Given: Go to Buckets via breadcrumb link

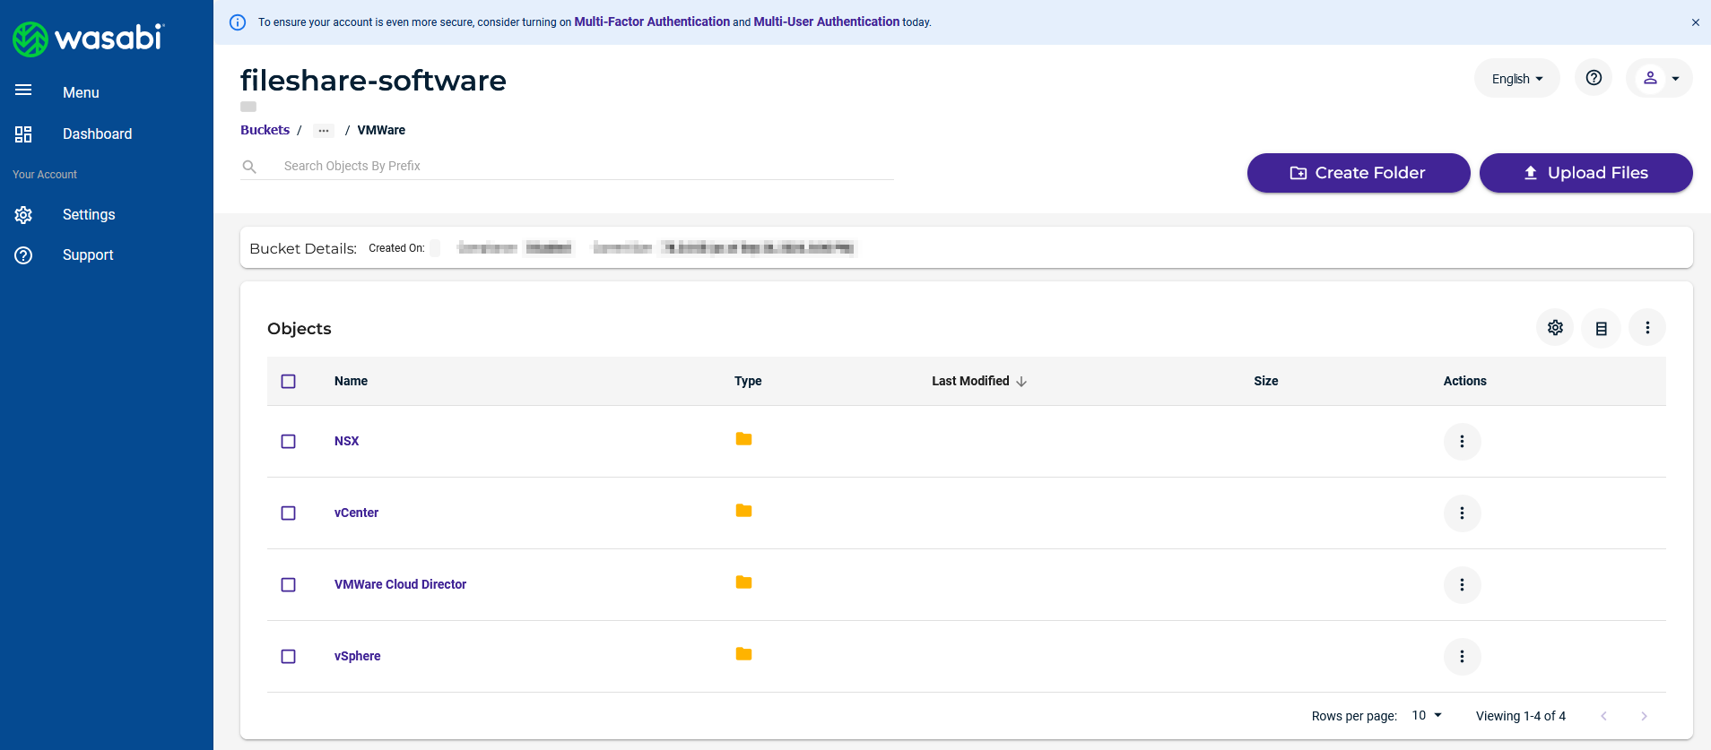Looking at the screenshot, I should pyautogui.click(x=265, y=130).
